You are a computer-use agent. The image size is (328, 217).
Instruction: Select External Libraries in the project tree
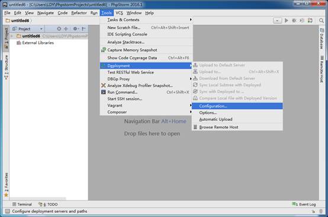(38, 43)
